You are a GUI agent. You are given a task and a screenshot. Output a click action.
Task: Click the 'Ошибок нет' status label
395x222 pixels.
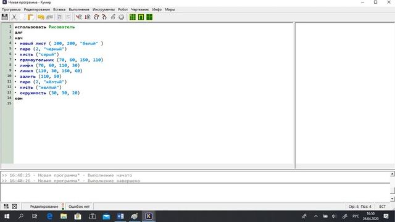[79, 207]
